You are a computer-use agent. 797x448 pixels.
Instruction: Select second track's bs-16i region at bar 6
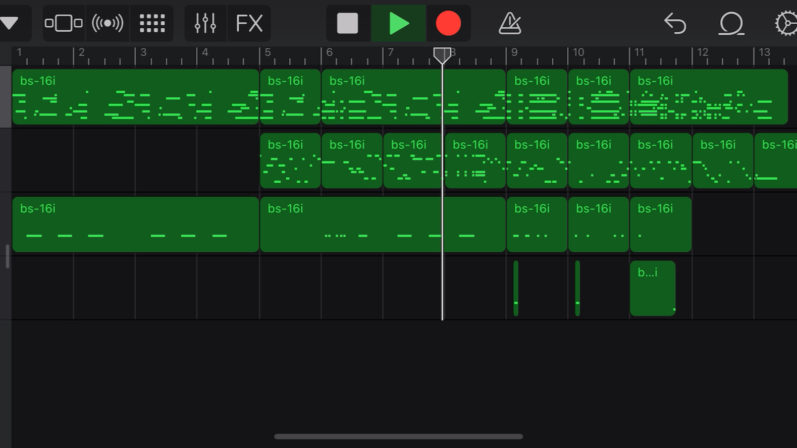pos(352,161)
